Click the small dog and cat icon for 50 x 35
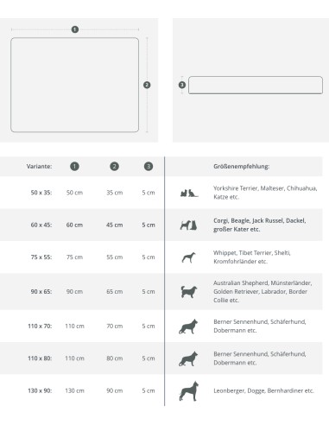329x425 pixels. (x=189, y=193)
